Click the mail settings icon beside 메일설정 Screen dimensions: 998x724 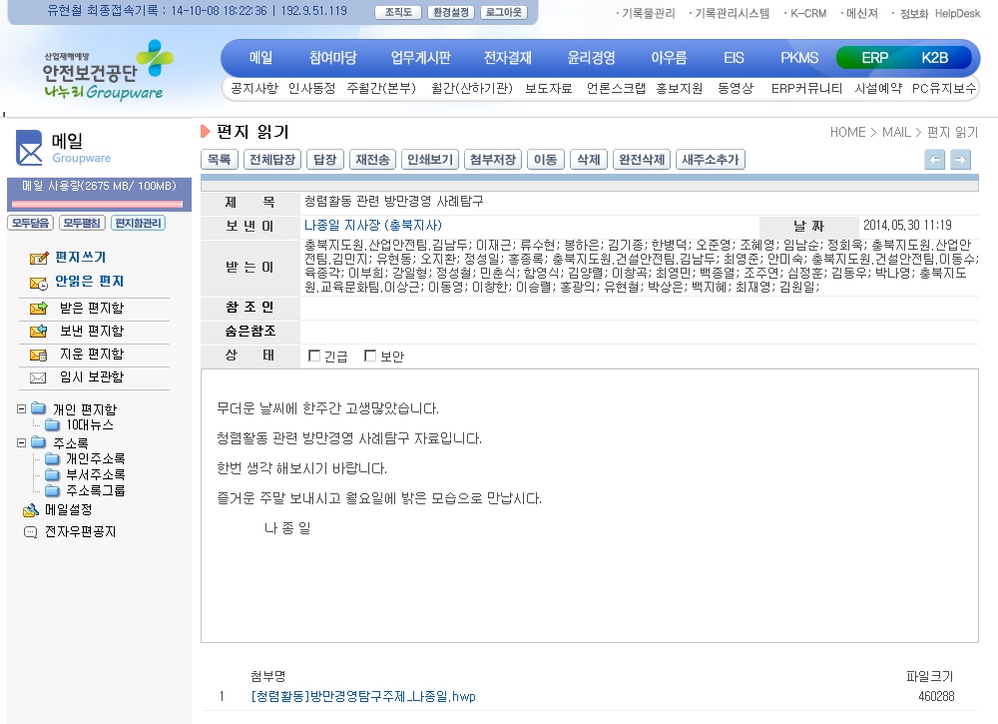click(x=31, y=510)
